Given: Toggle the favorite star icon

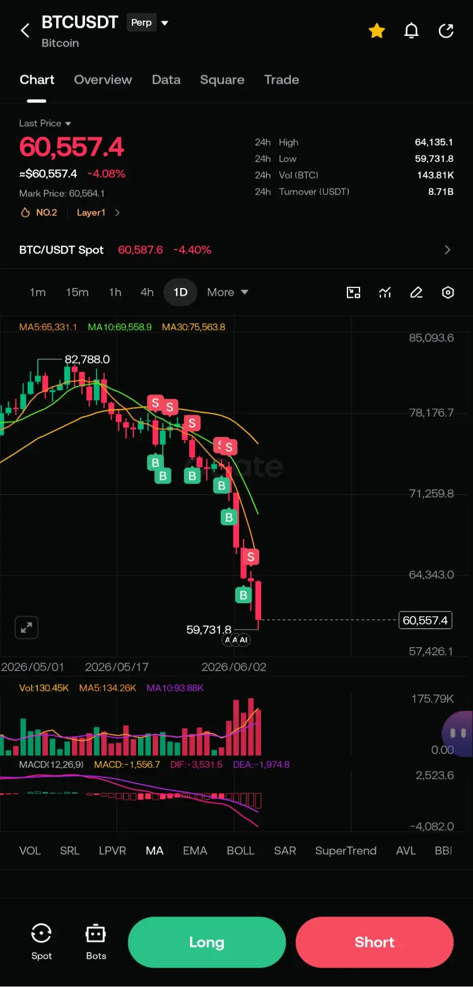Looking at the screenshot, I should coord(377,30).
